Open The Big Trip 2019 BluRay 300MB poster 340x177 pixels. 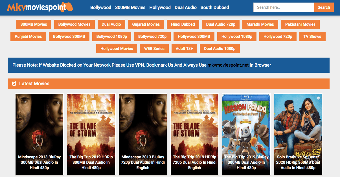point(247,134)
